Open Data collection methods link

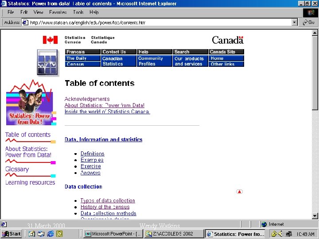pyautogui.click(x=109, y=213)
